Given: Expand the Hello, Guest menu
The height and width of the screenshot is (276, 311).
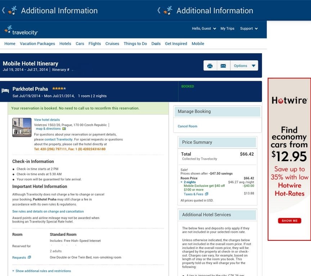Looking at the screenshot, I should tap(204, 28).
